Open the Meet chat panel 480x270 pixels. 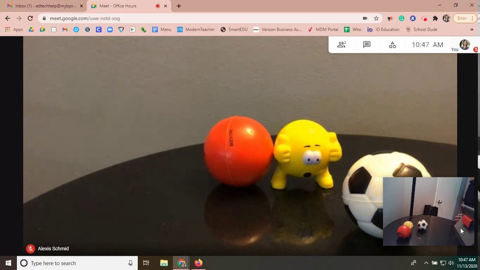point(367,45)
